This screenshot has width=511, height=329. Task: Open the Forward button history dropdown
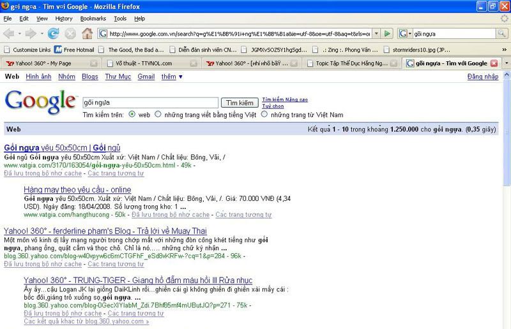click(x=42, y=34)
